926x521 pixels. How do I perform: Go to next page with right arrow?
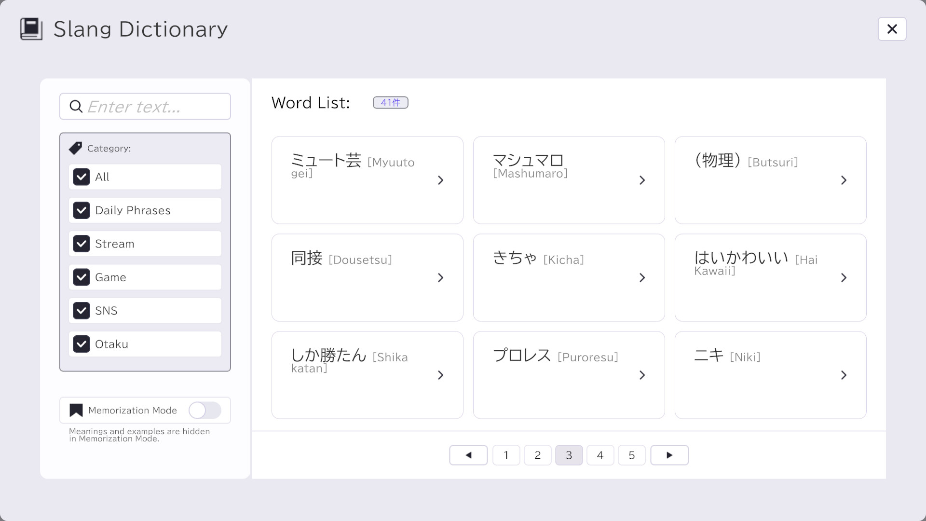coord(669,455)
